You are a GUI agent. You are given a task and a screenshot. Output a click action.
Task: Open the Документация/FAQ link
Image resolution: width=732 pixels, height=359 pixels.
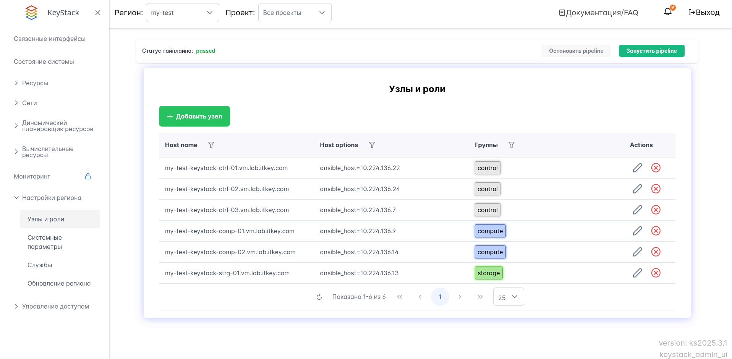click(x=598, y=13)
